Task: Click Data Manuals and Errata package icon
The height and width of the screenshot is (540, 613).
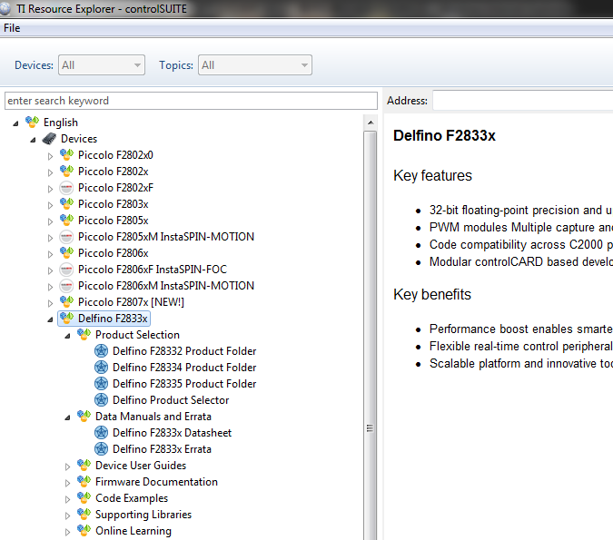Action: coord(84,417)
